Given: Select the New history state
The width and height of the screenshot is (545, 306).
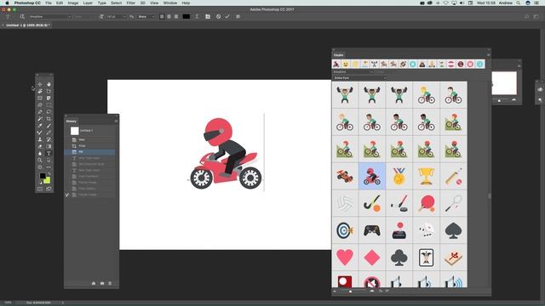Looking at the screenshot, I should [x=89, y=139].
